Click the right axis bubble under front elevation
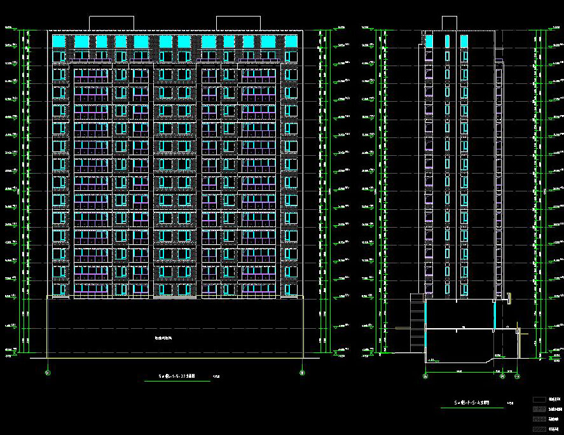The width and height of the screenshot is (564, 435). (x=302, y=373)
